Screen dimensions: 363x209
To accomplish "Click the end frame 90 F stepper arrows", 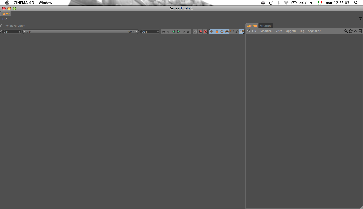I will point(158,32).
